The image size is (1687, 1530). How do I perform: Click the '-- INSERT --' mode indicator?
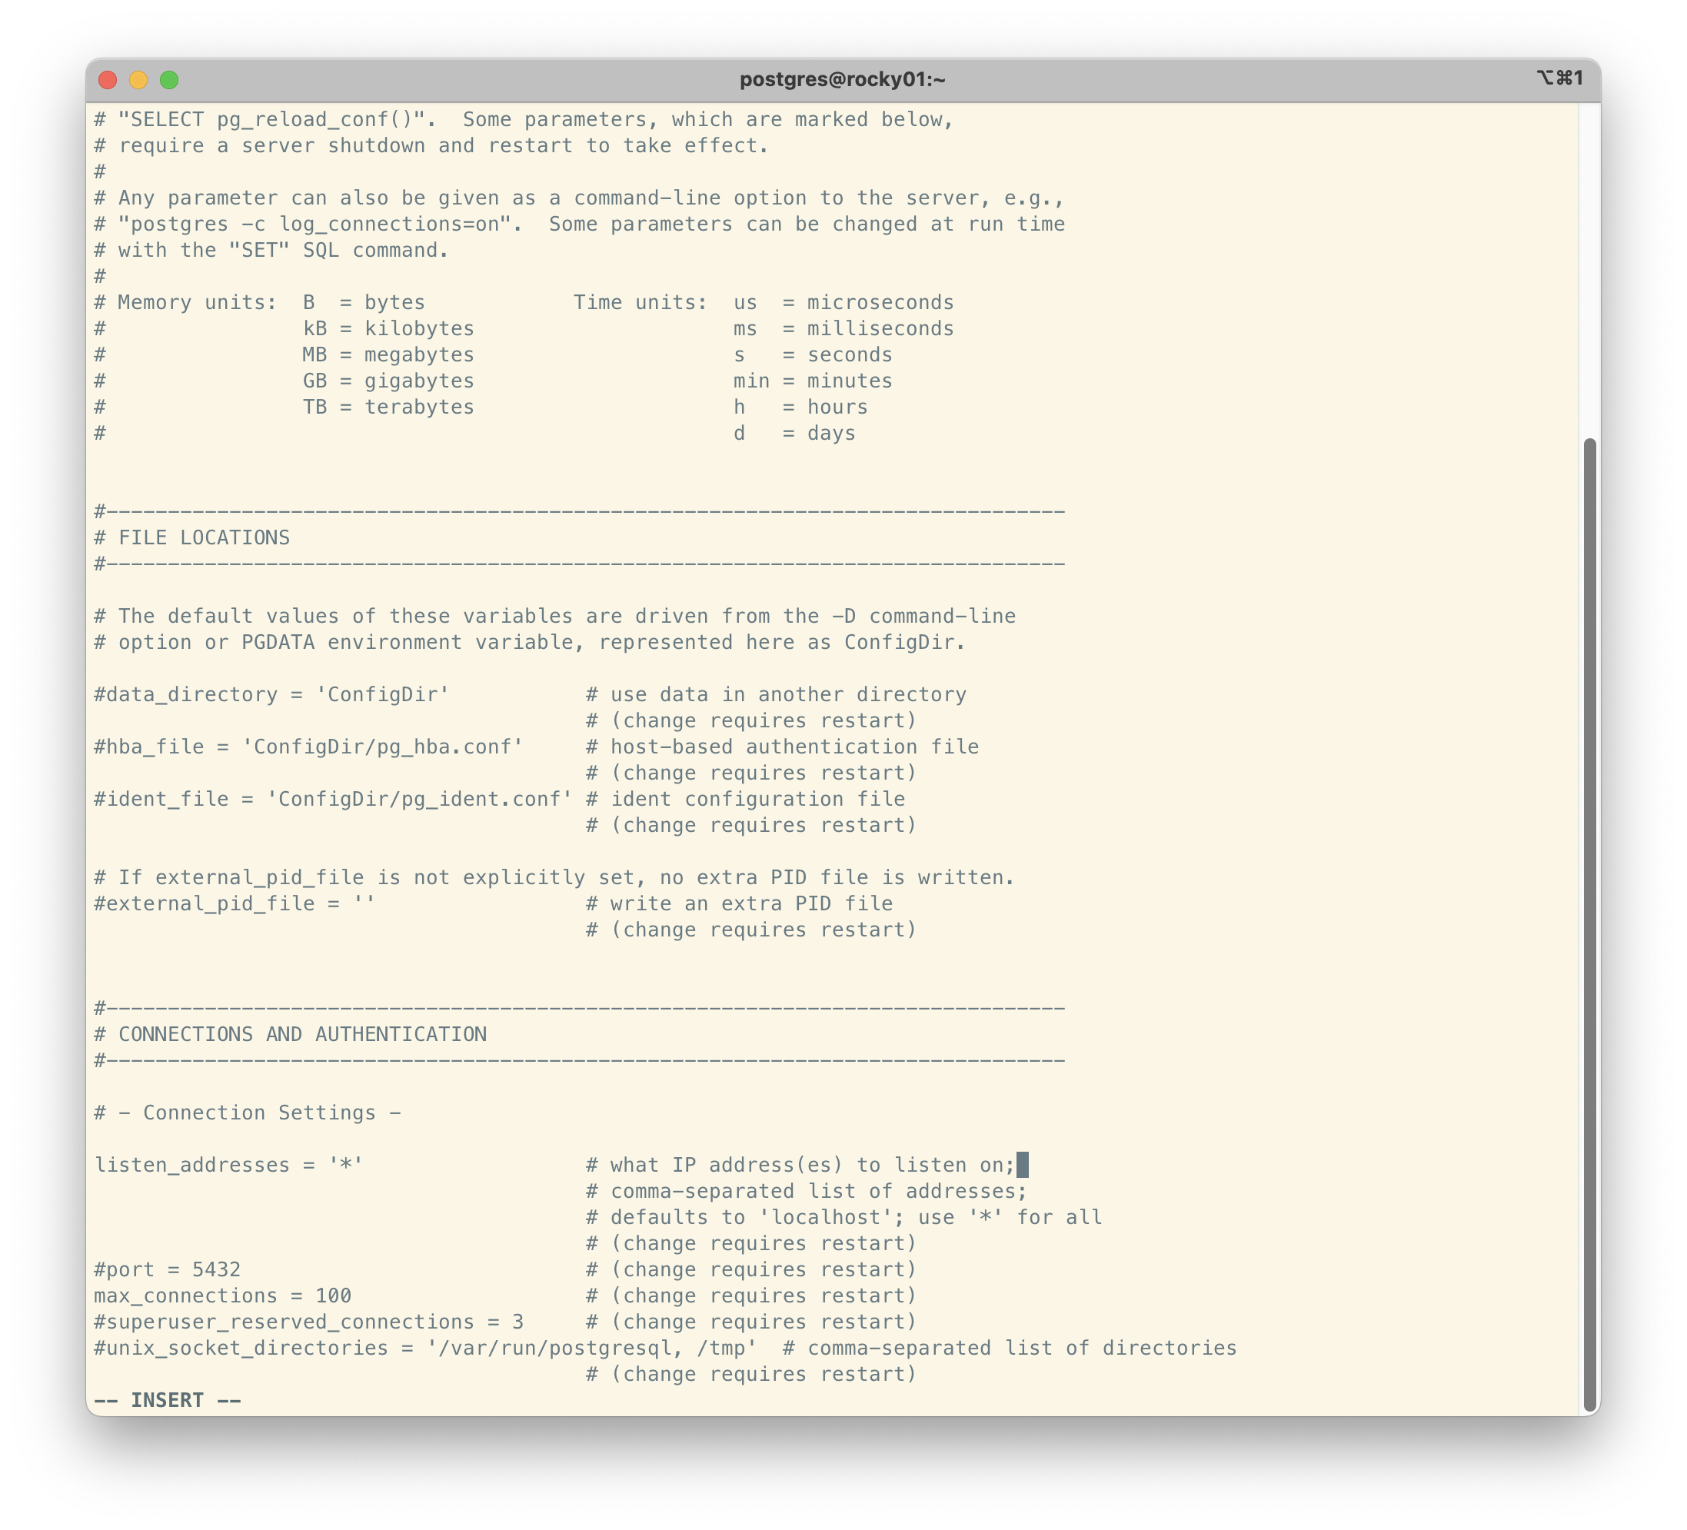click(x=168, y=1400)
